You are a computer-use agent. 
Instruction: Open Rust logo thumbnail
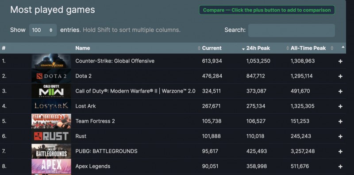click(x=51, y=136)
